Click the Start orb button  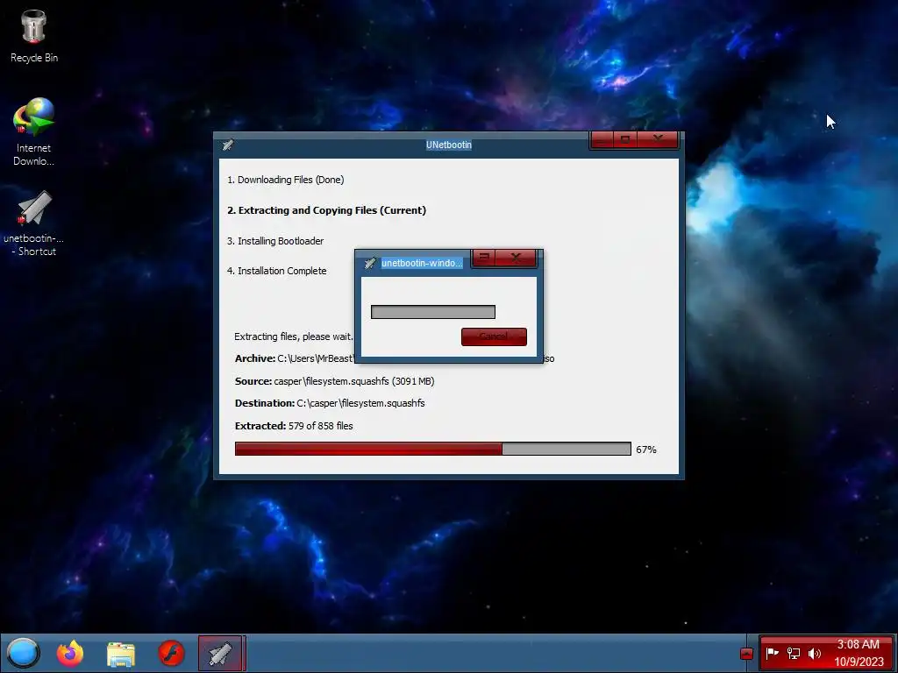[23, 653]
